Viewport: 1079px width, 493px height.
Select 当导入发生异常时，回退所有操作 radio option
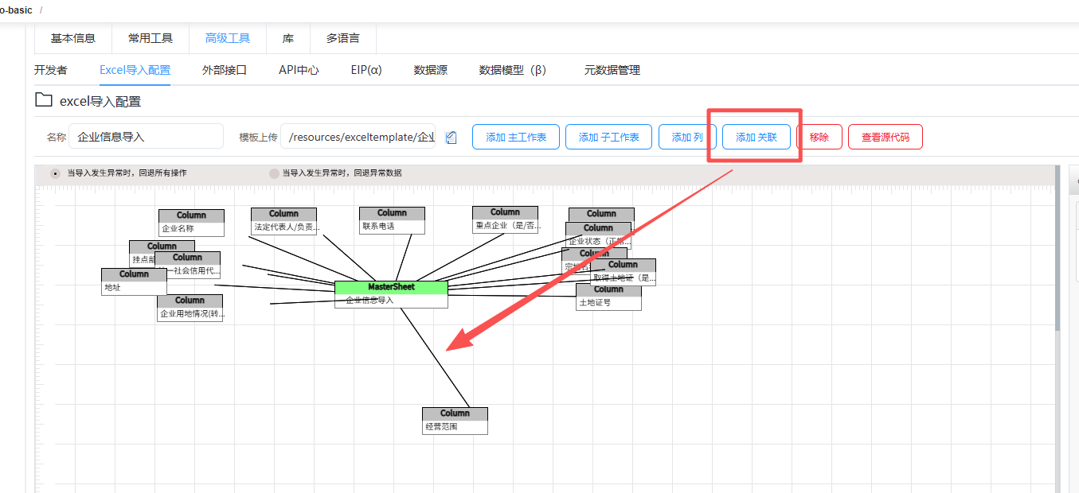coord(55,173)
